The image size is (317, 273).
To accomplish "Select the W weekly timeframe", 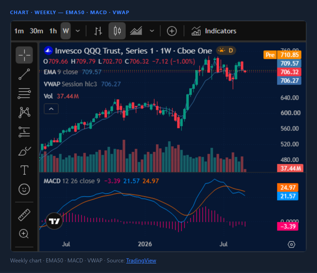I will pyautogui.click(x=66, y=31).
